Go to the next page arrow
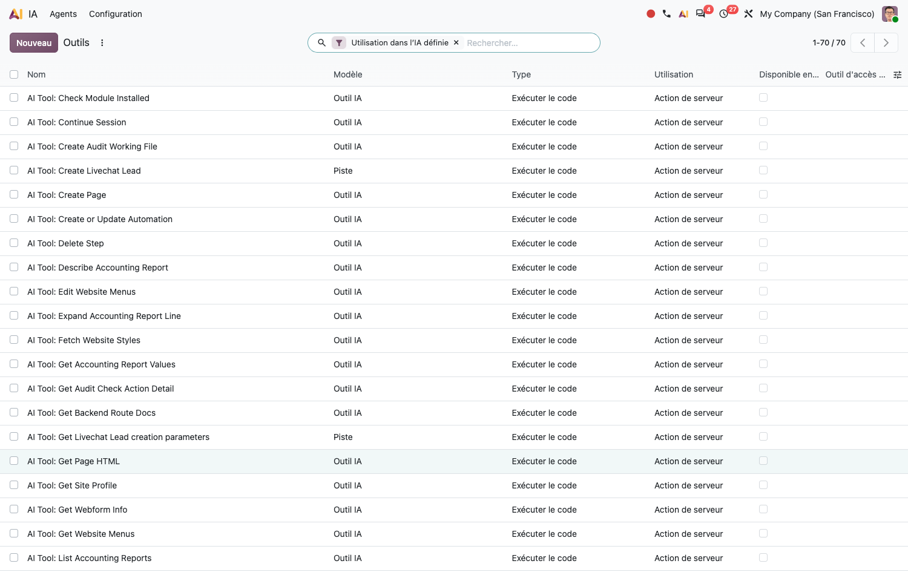Image resolution: width=908 pixels, height=575 pixels. [x=886, y=43]
